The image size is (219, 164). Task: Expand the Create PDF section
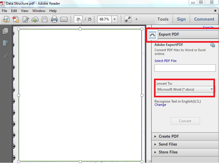coord(185,136)
